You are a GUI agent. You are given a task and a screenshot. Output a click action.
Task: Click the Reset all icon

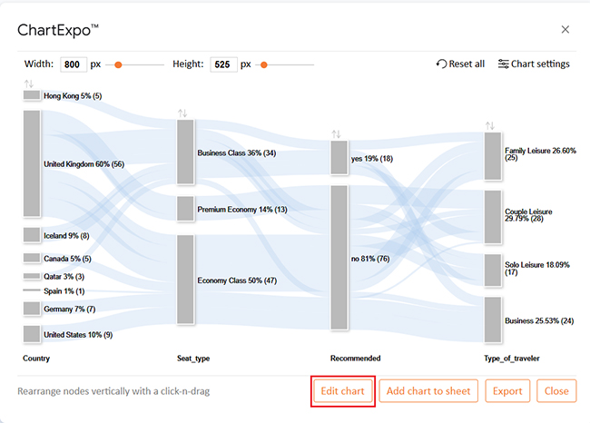[x=442, y=64]
